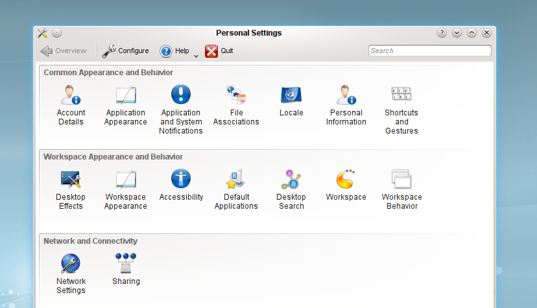Image resolution: width=537 pixels, height=308 pixels.
Task: Open Workspace Appearance module
Action: 126,189
